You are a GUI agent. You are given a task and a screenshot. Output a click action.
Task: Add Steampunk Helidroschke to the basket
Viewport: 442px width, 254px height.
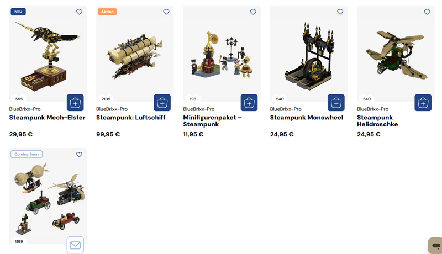(423, 103)
